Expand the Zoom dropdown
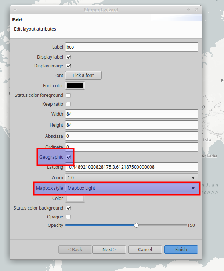The height and width of the screenshot is (271, 224). (x=131, y=178)
